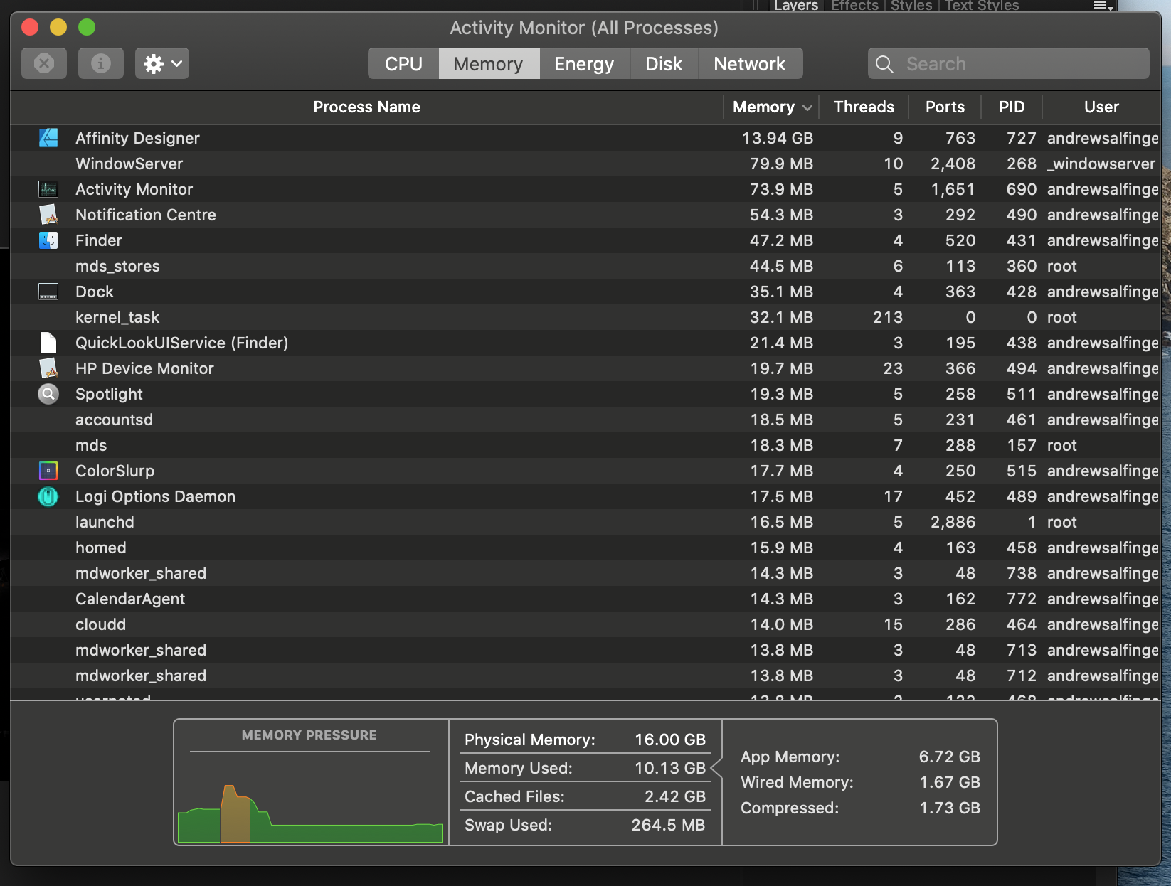Select the WindowServer process row
This screenshot has height=886, width=1171.
pyautogui.click(x=585, y=164)
